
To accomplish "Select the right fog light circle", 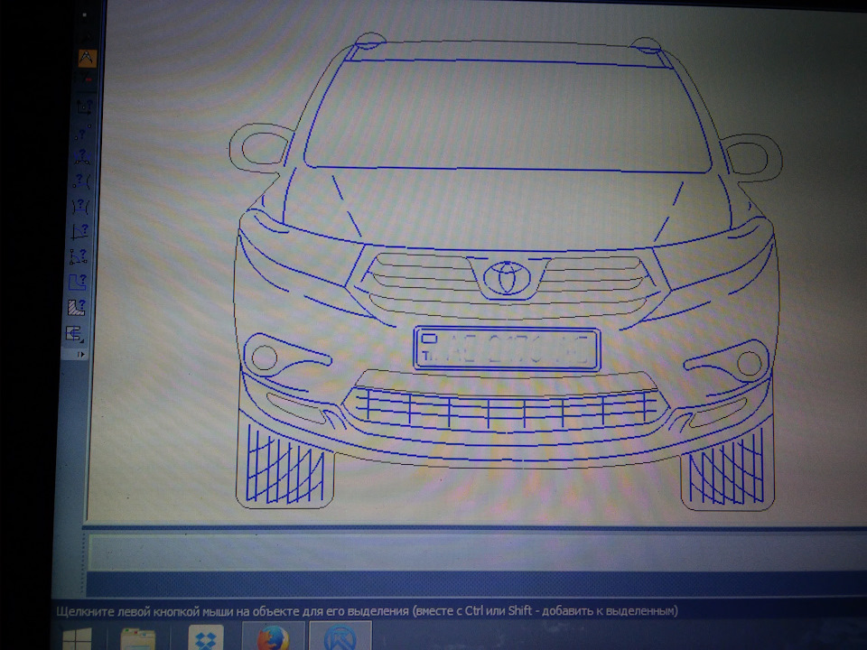I will [x=750, y=363].
